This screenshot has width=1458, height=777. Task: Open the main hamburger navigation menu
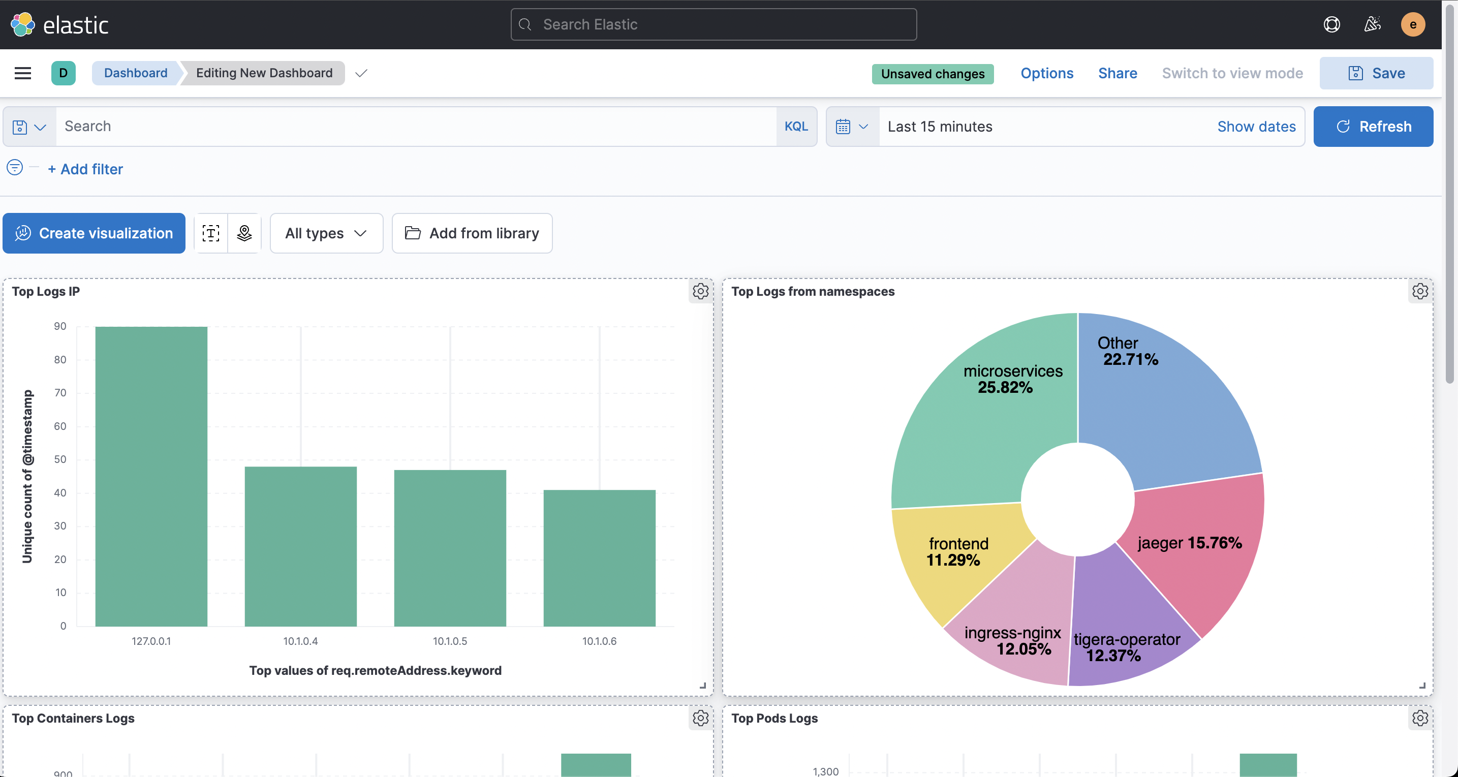(23, 73)
